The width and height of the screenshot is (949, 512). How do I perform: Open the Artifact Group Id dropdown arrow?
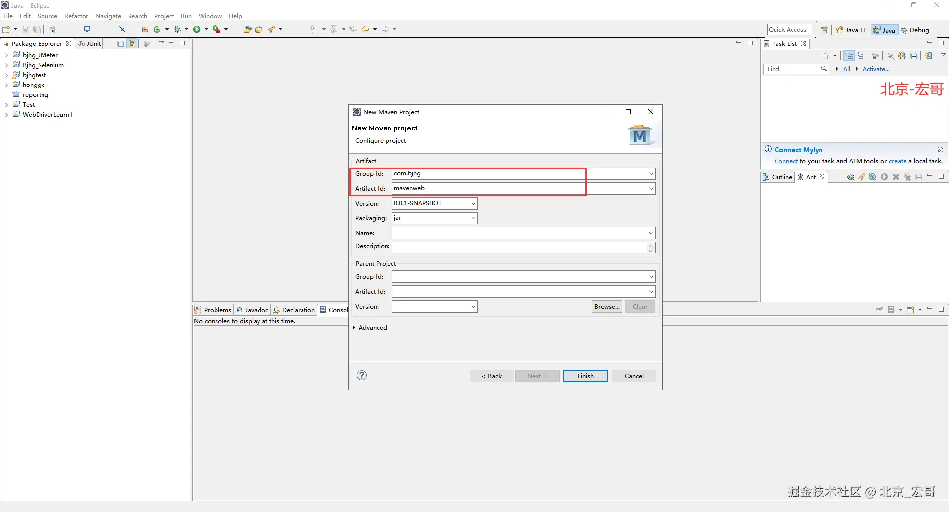click(651, 174)
